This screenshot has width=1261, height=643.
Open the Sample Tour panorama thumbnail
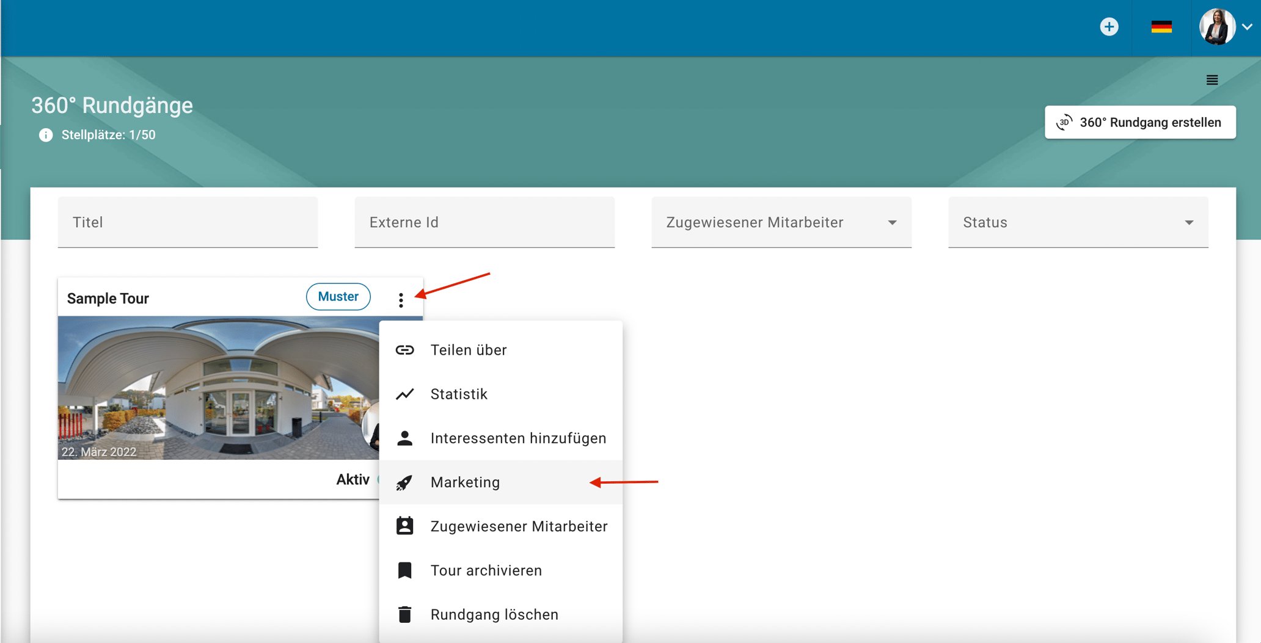[x=218, y=387]
